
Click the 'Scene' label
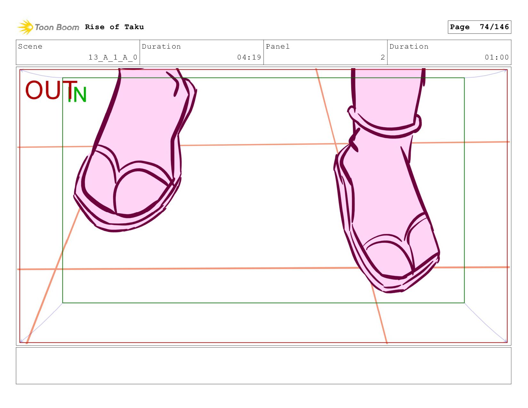[30, 46]
